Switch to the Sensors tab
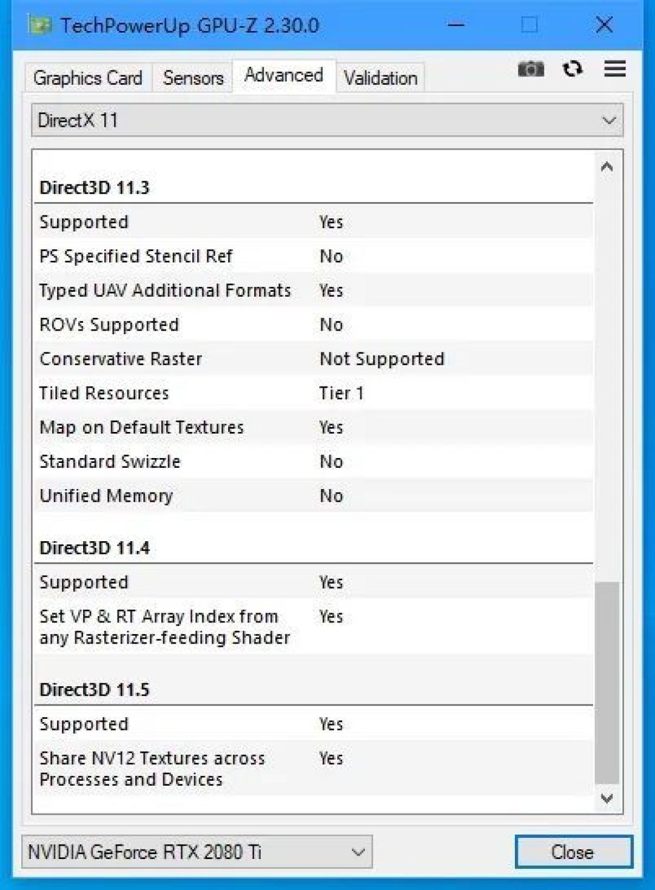 pos(191,77)
